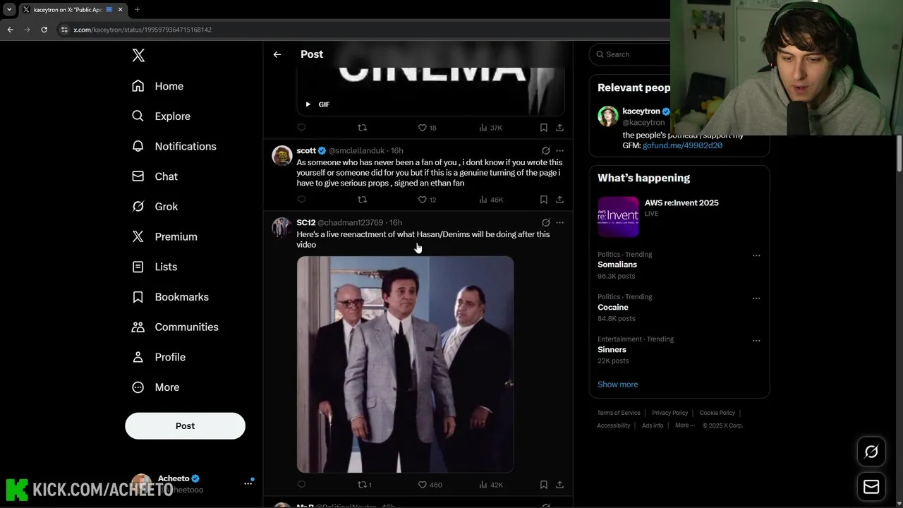Bookmark SC12's post
Viewport: 903px width, 508px height.
pos(543,485)
